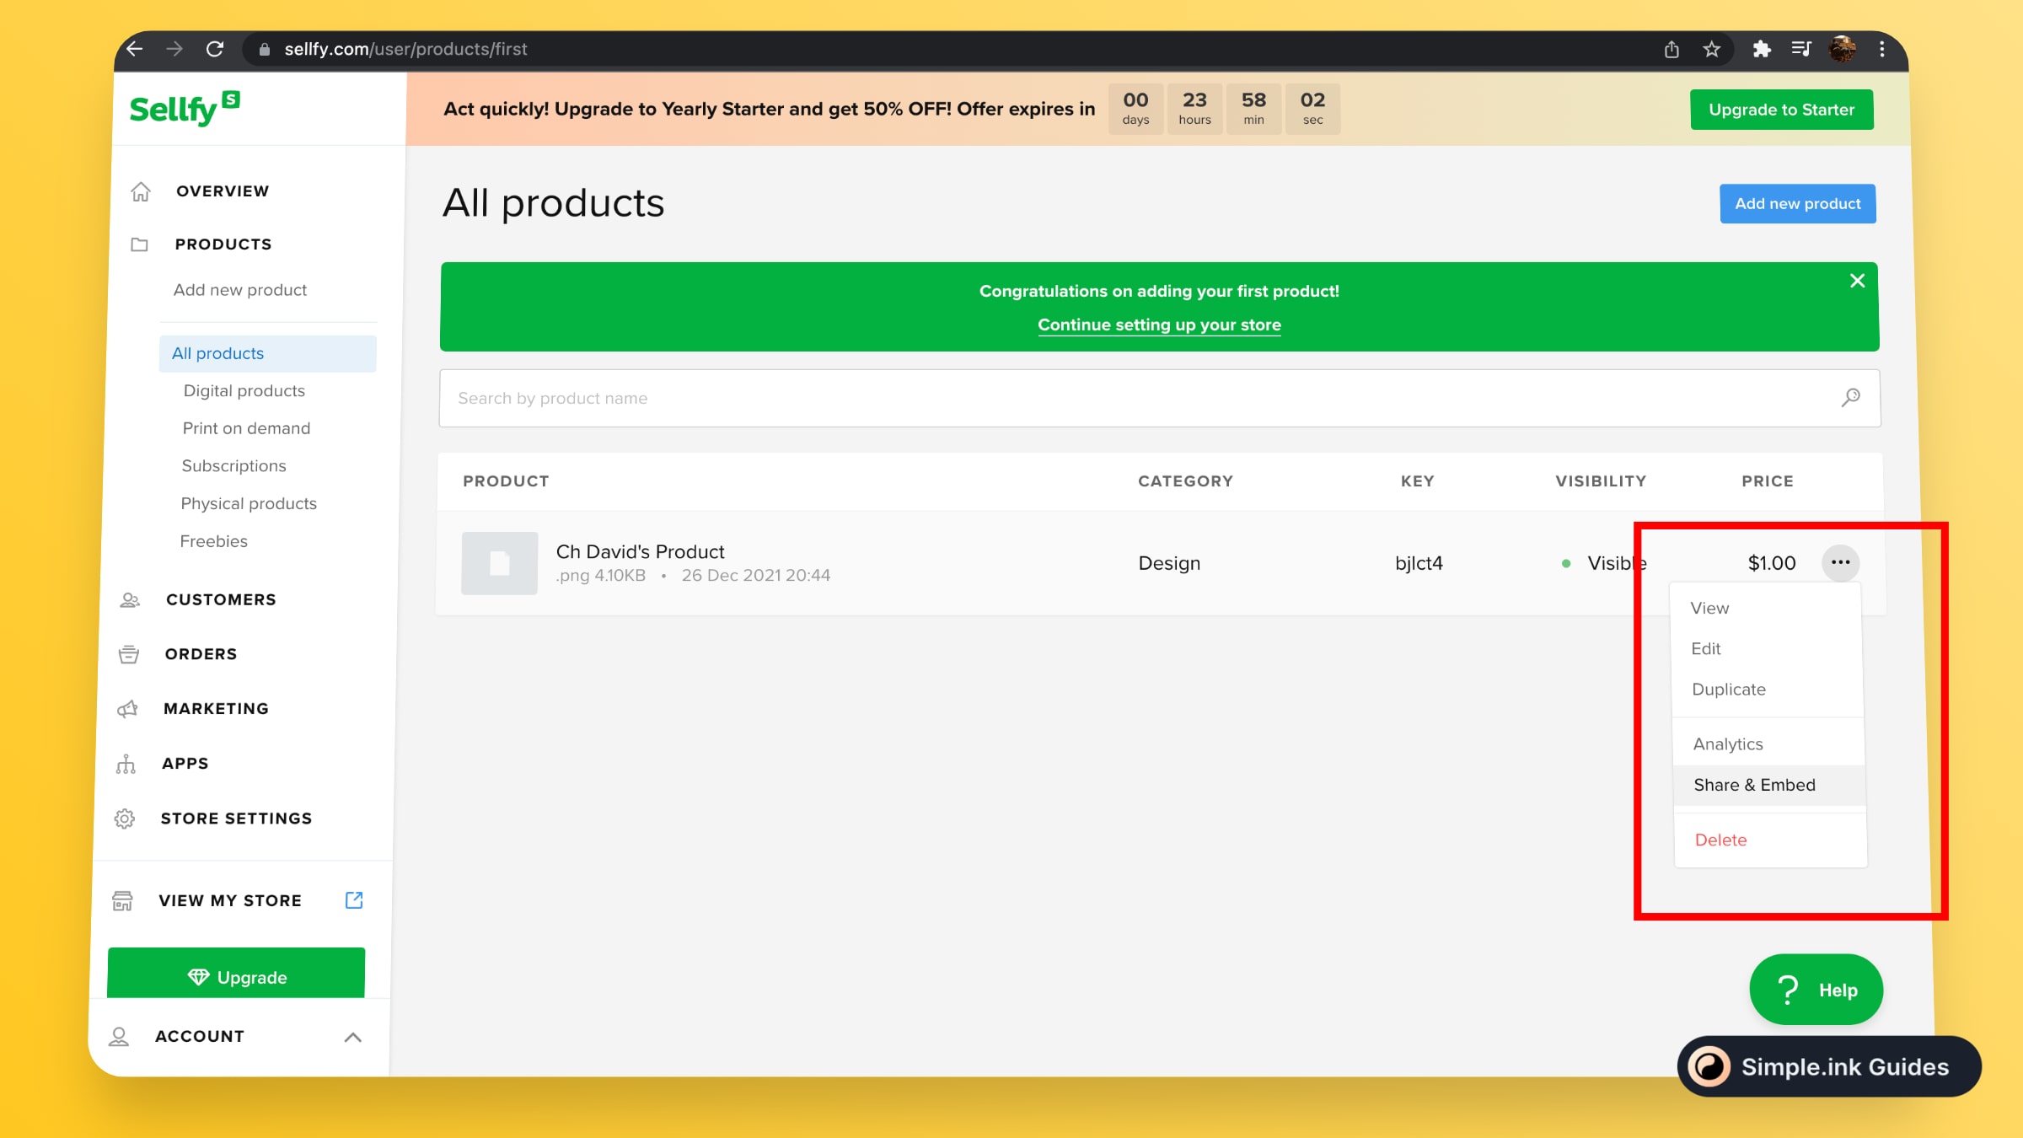Click in the Search by product name field
2023x1138 pixels.
point(1159,398)
